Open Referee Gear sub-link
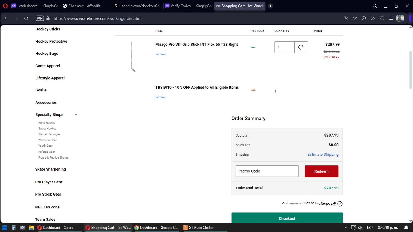 click(47, 152)
